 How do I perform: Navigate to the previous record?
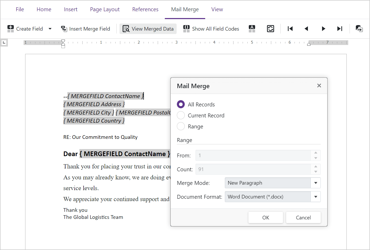[x=306, y=29]
